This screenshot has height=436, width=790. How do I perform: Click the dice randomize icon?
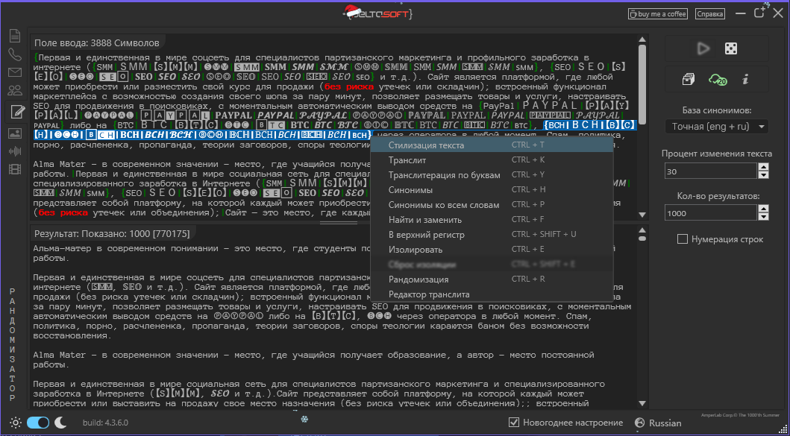[731, 48]
